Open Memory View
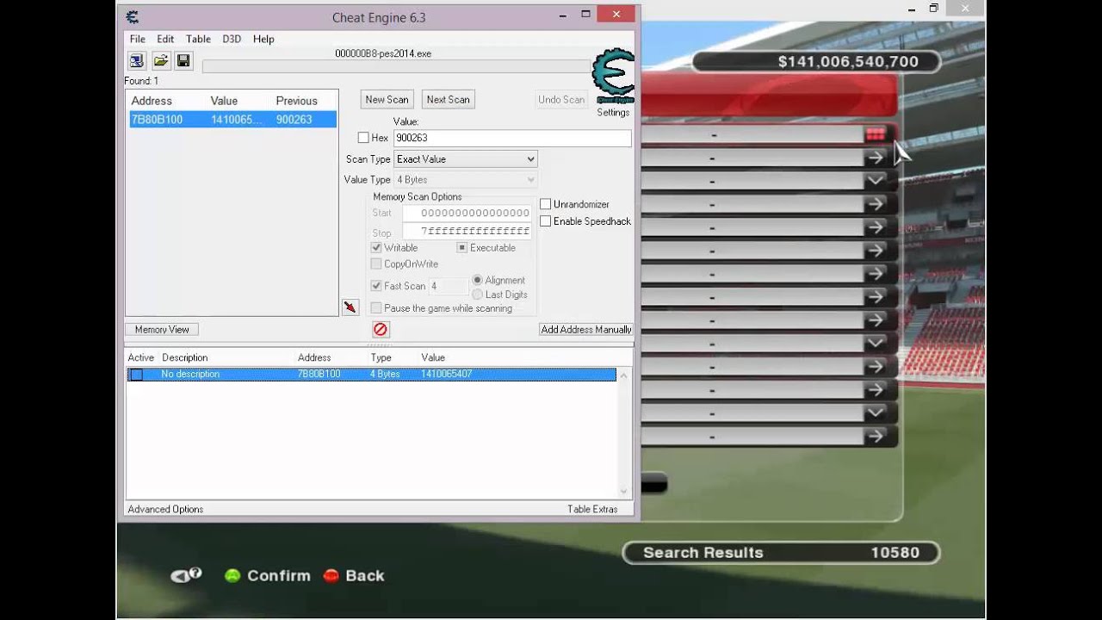The image size is (1102, 620). click(162, 330)
